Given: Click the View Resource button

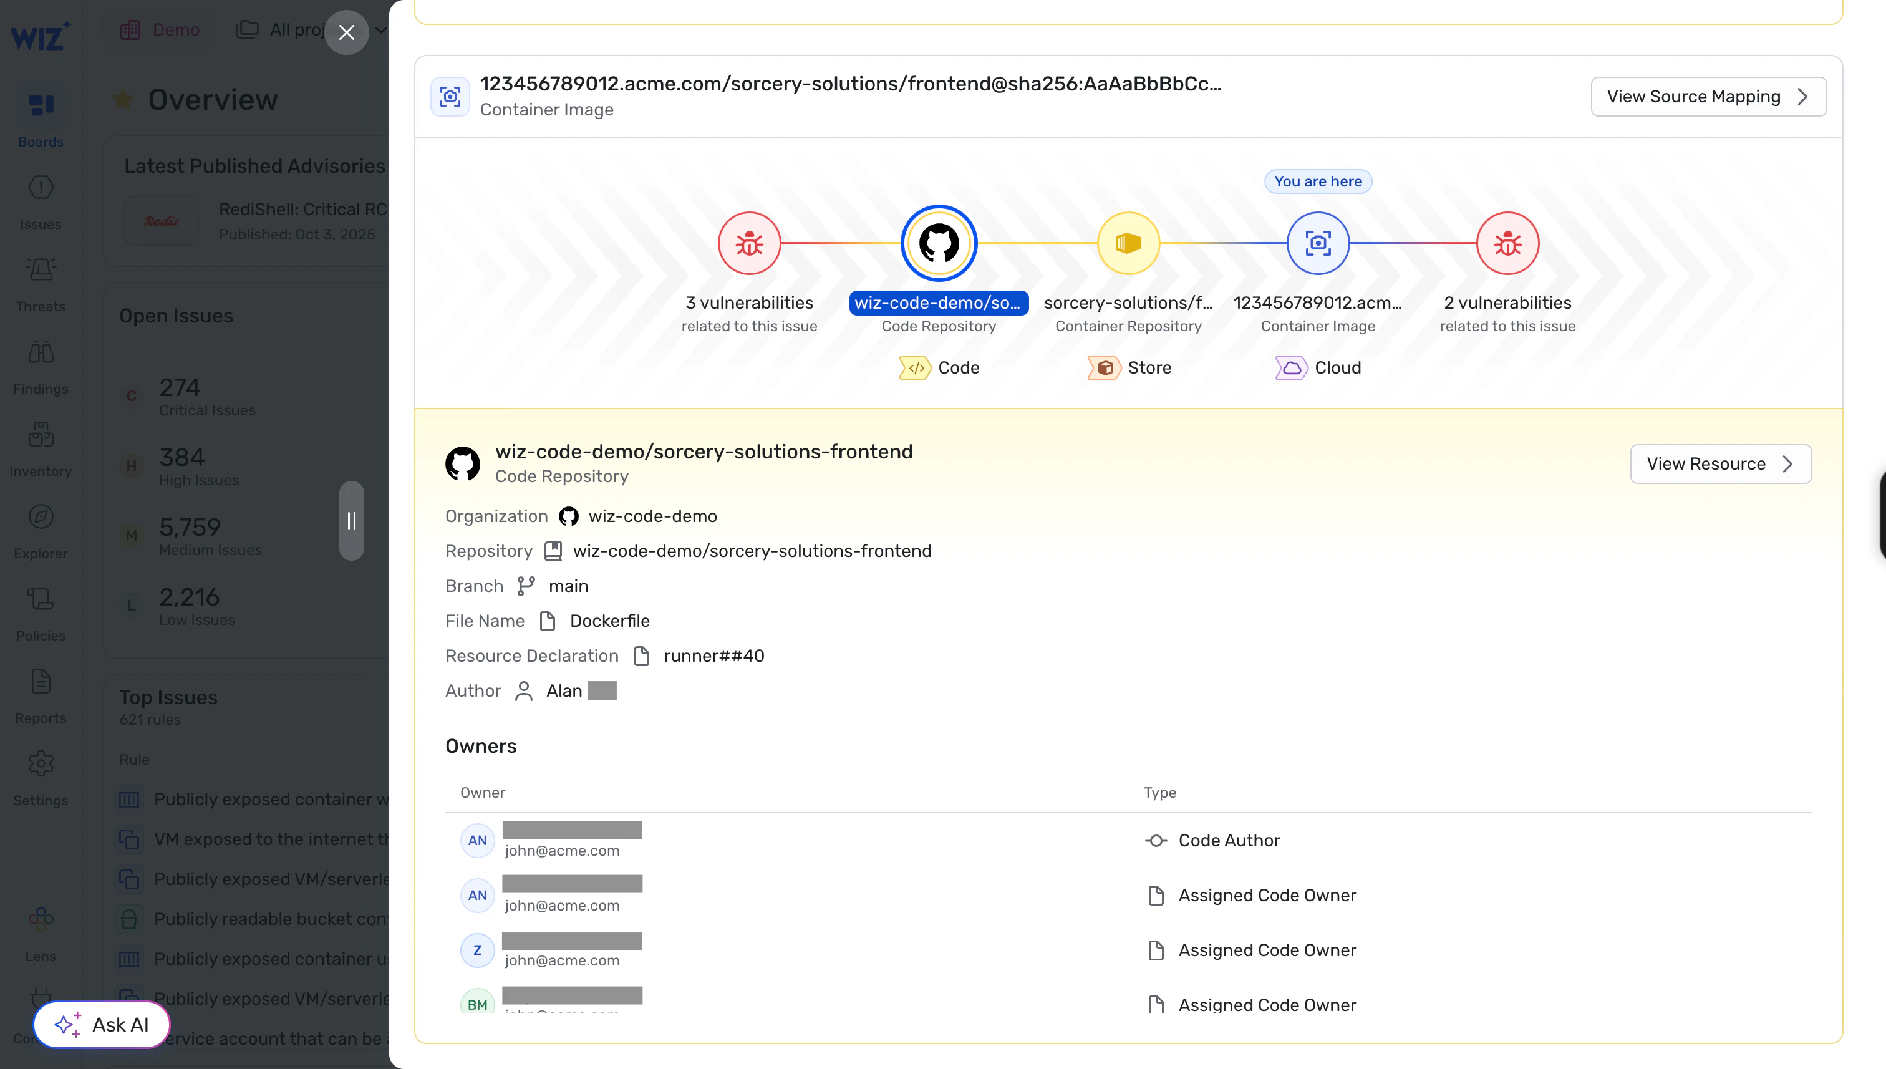Looking at the screenshot, I should [x=1720, y=463].
